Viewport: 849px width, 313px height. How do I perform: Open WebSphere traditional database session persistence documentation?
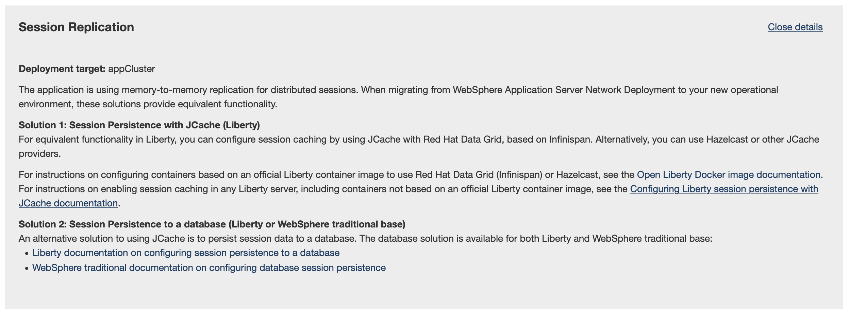pyautogui.click(x=209, y=268)
